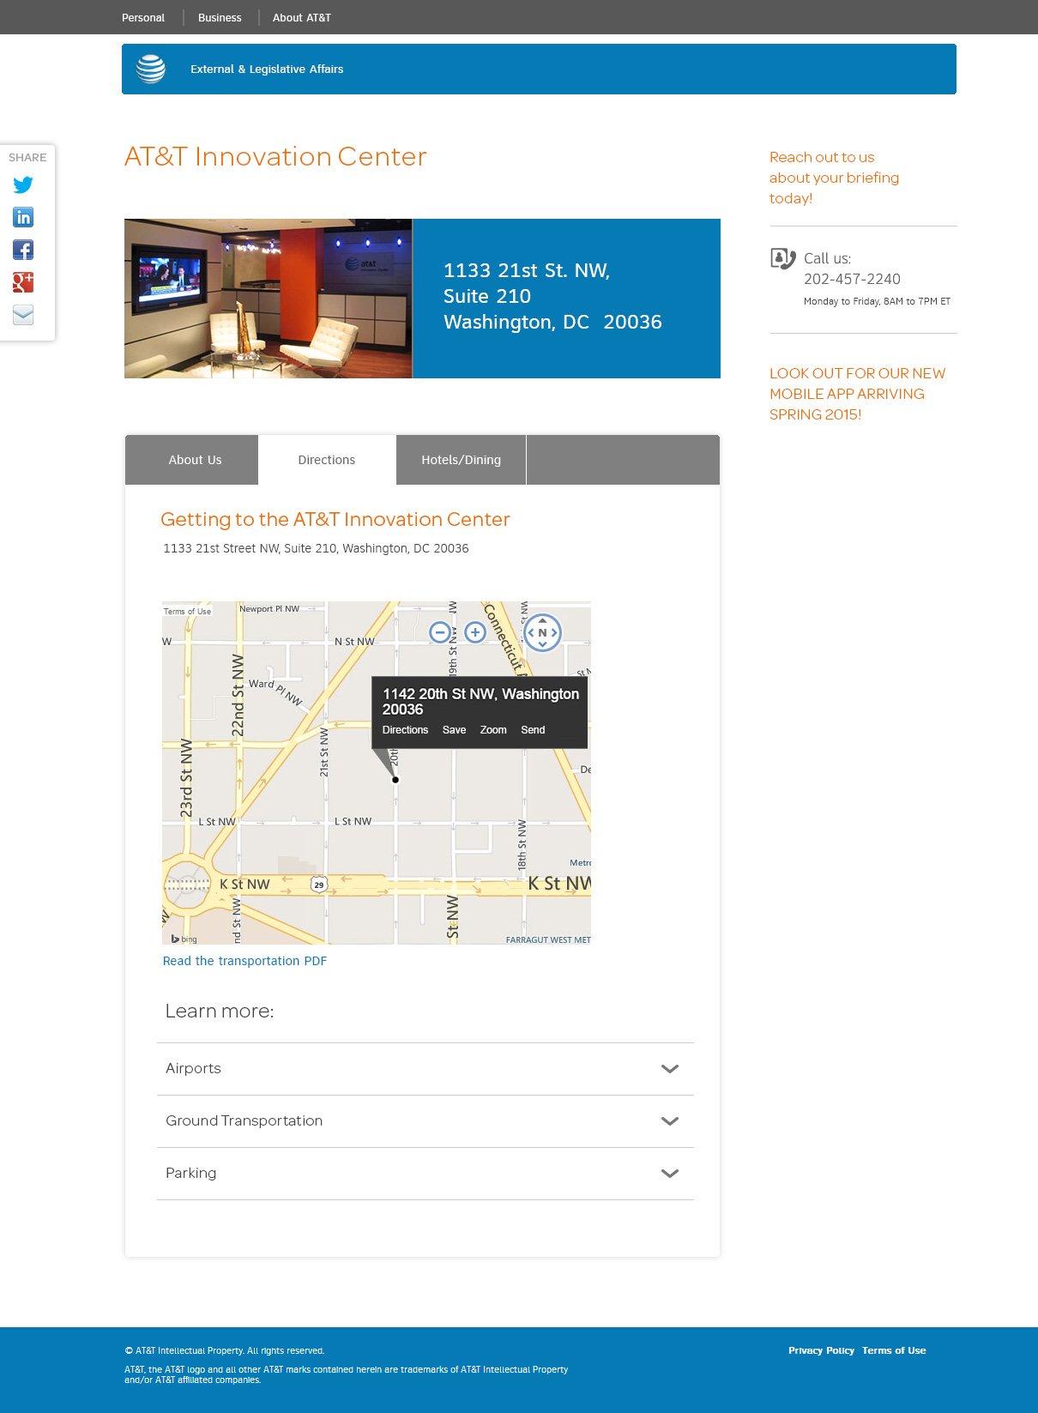Image resolution: width=1038 pixels, height=1413 pixels.
Task: Click the AT&T globe logo
Action: click(151, 69)
